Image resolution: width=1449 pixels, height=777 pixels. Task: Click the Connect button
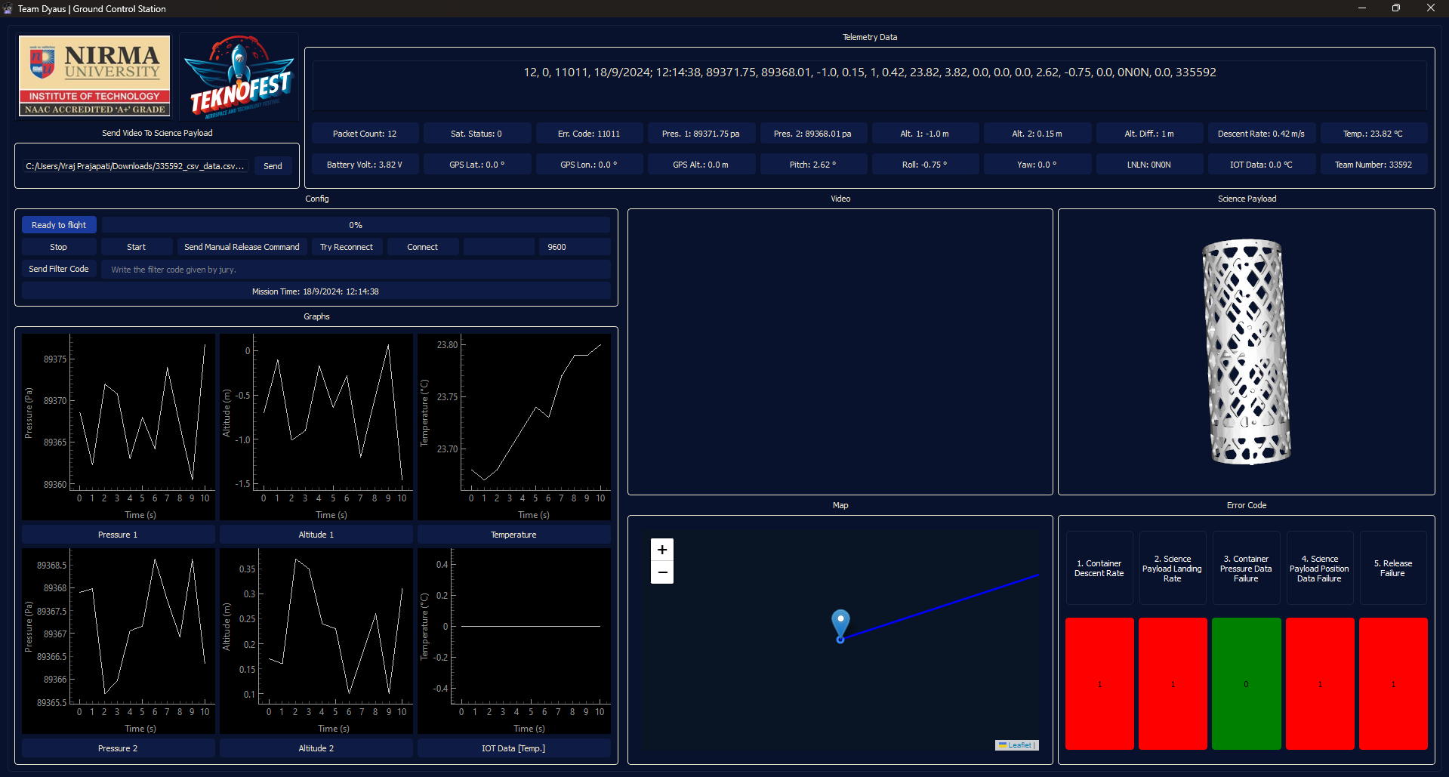tap(422, 246)
